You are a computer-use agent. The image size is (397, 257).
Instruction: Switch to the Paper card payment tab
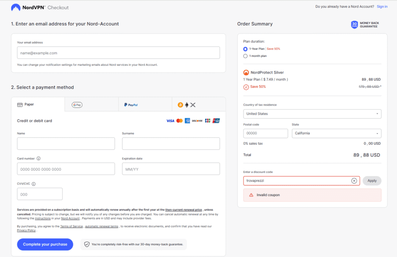[38, 105]
